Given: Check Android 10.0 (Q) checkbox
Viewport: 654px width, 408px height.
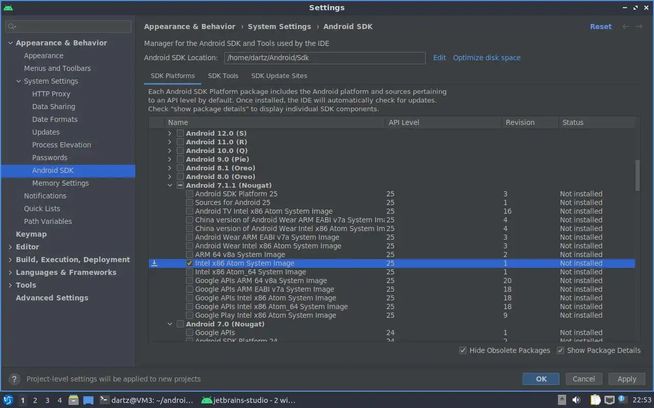Looking at the screenshot, I should tap(180, 150).
